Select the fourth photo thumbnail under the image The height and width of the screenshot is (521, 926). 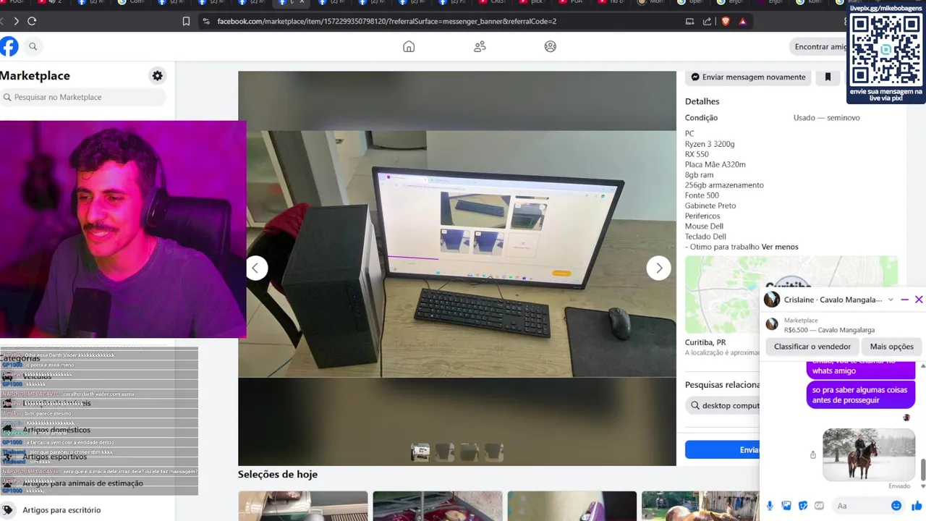pyautogui.click(x=494, y=452)
